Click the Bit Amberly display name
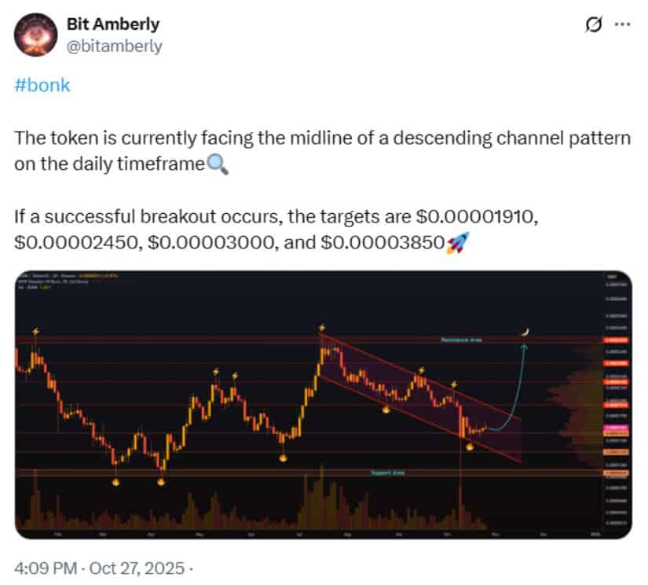 click(x=113, y=24)
